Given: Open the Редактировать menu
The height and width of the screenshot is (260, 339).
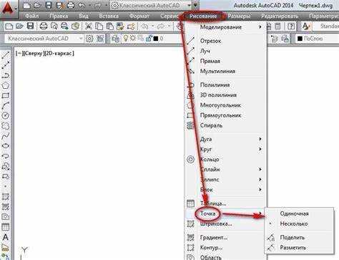Looking at the screenshot, I should click(x=280, y=16).
